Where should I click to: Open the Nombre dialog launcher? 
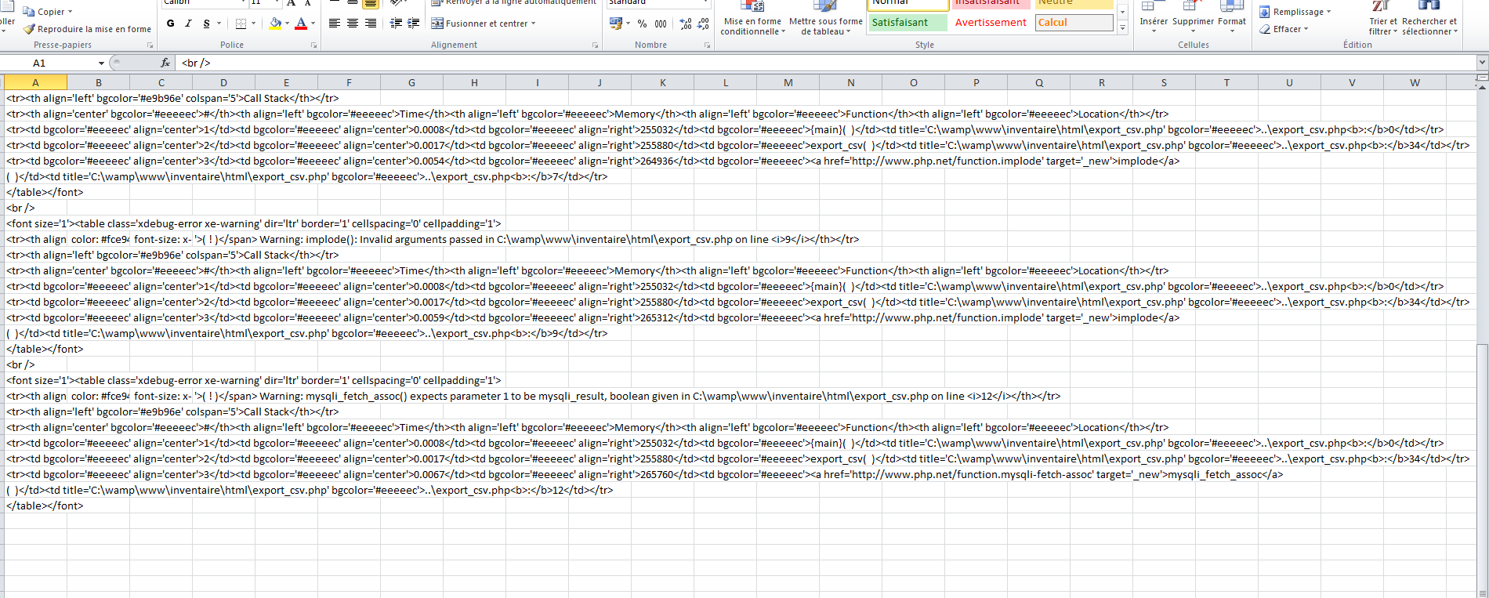pyautogui.click(x=707, y=45)
